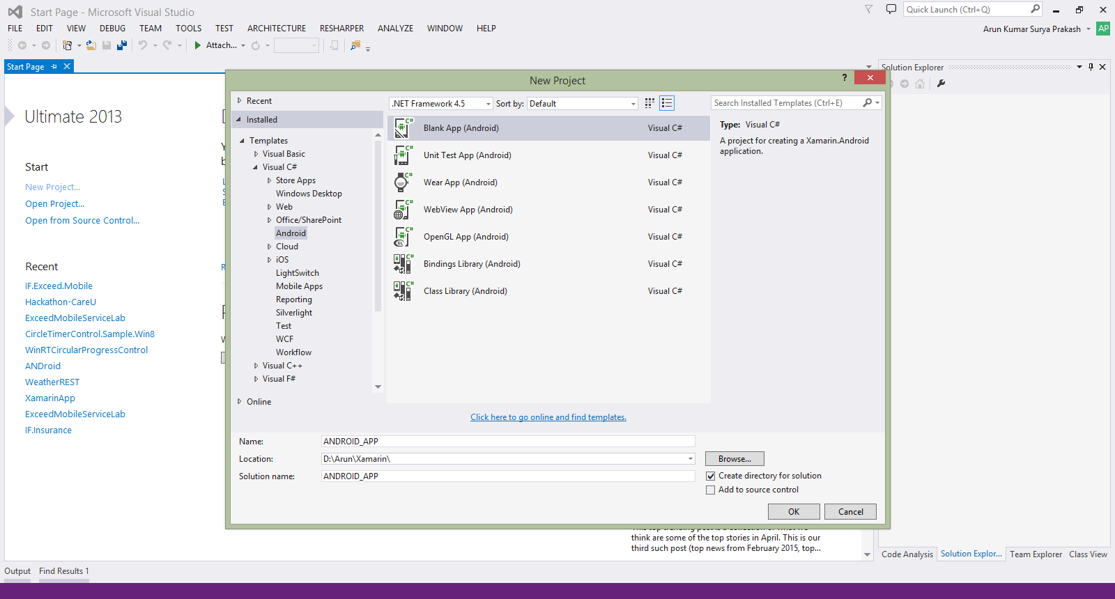Expand the Recent section in New Project
Viewport: 1115px width, 599px height.
point(240,101)
